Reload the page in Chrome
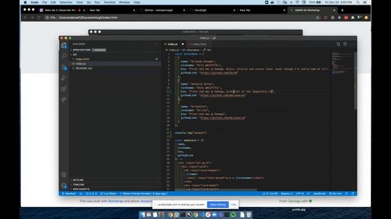The width and height of the screenshot is (391, 219). (38, 18)
